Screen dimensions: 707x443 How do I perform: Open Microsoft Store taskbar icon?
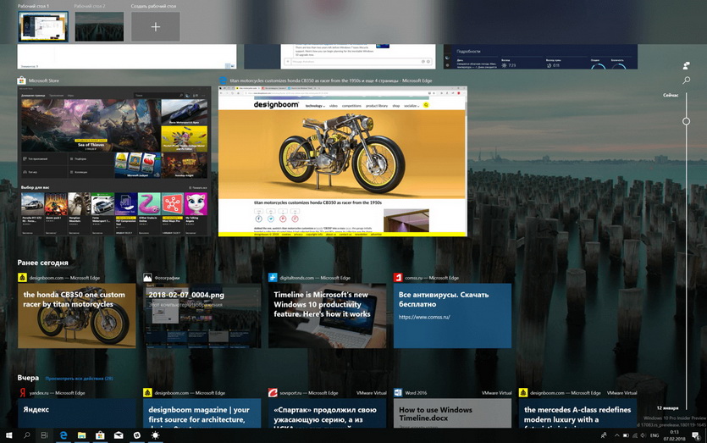pos(100,435)
